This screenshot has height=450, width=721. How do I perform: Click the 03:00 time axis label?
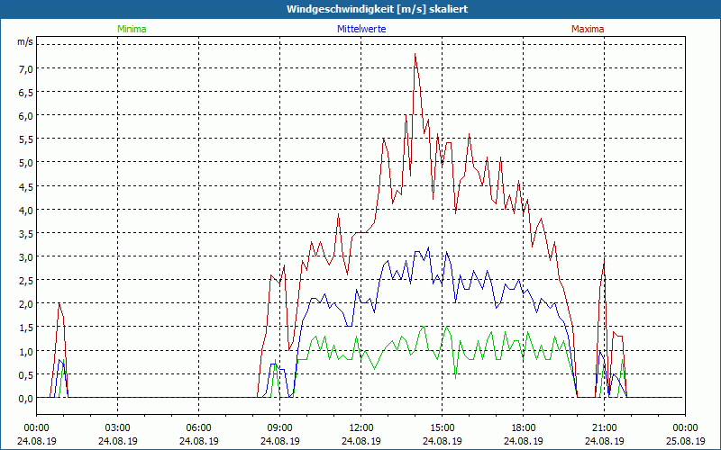[x=117, y=427]
